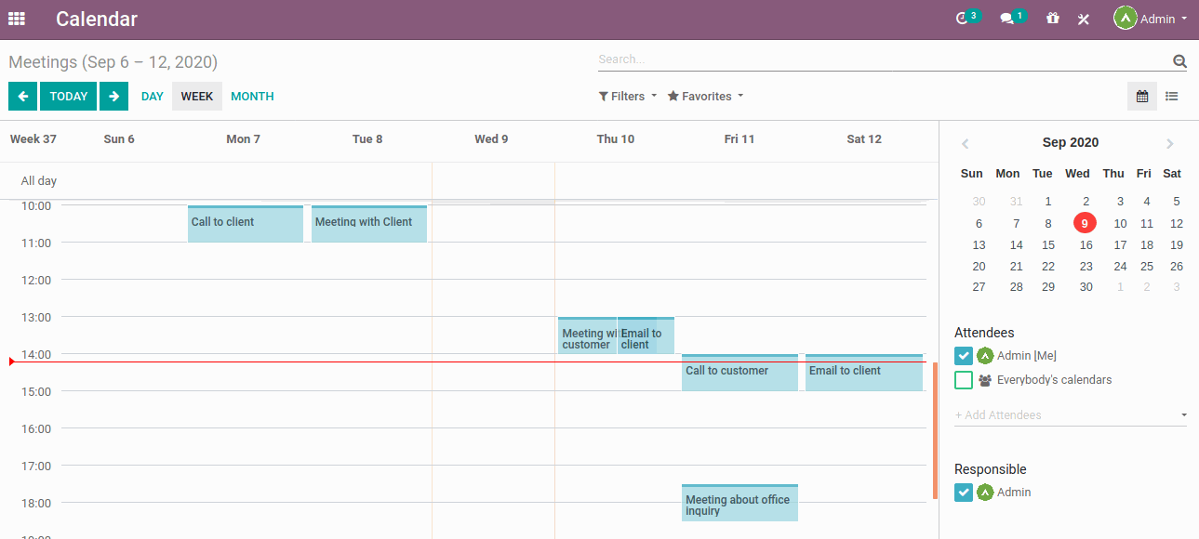Open the developer tools wrench icon
The image size is (1199, 539).
(x=1083, y=19)
